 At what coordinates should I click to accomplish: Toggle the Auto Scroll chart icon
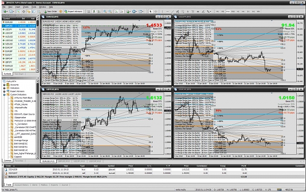click(x=117, y=12)
